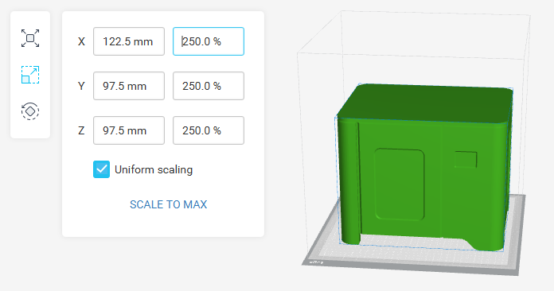Image resolution: width=554 pixels, height=291 pixels.
Task: Click the Z axis label
Action: point(81,130)
